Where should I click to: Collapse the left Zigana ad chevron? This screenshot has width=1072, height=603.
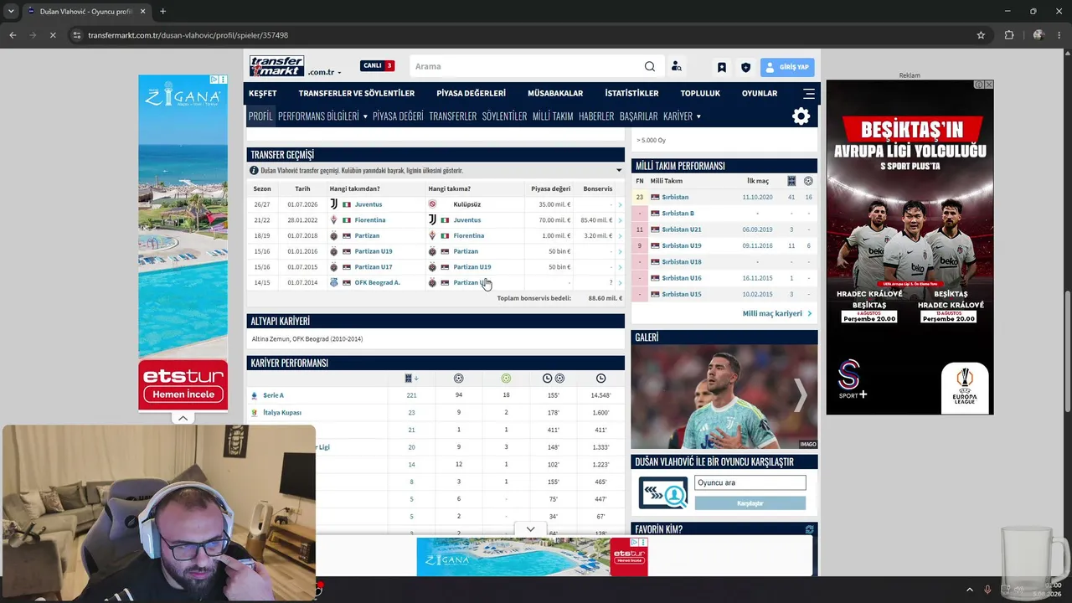[183, 418]
